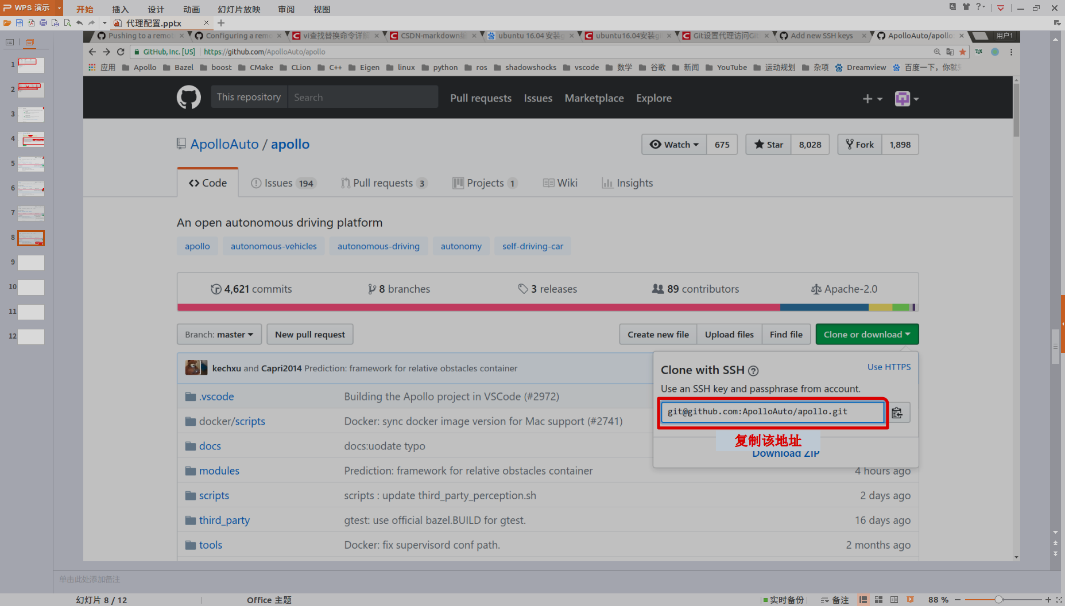
Task: Open Branch: master dropdown
Action: click(x=219, y=335)
